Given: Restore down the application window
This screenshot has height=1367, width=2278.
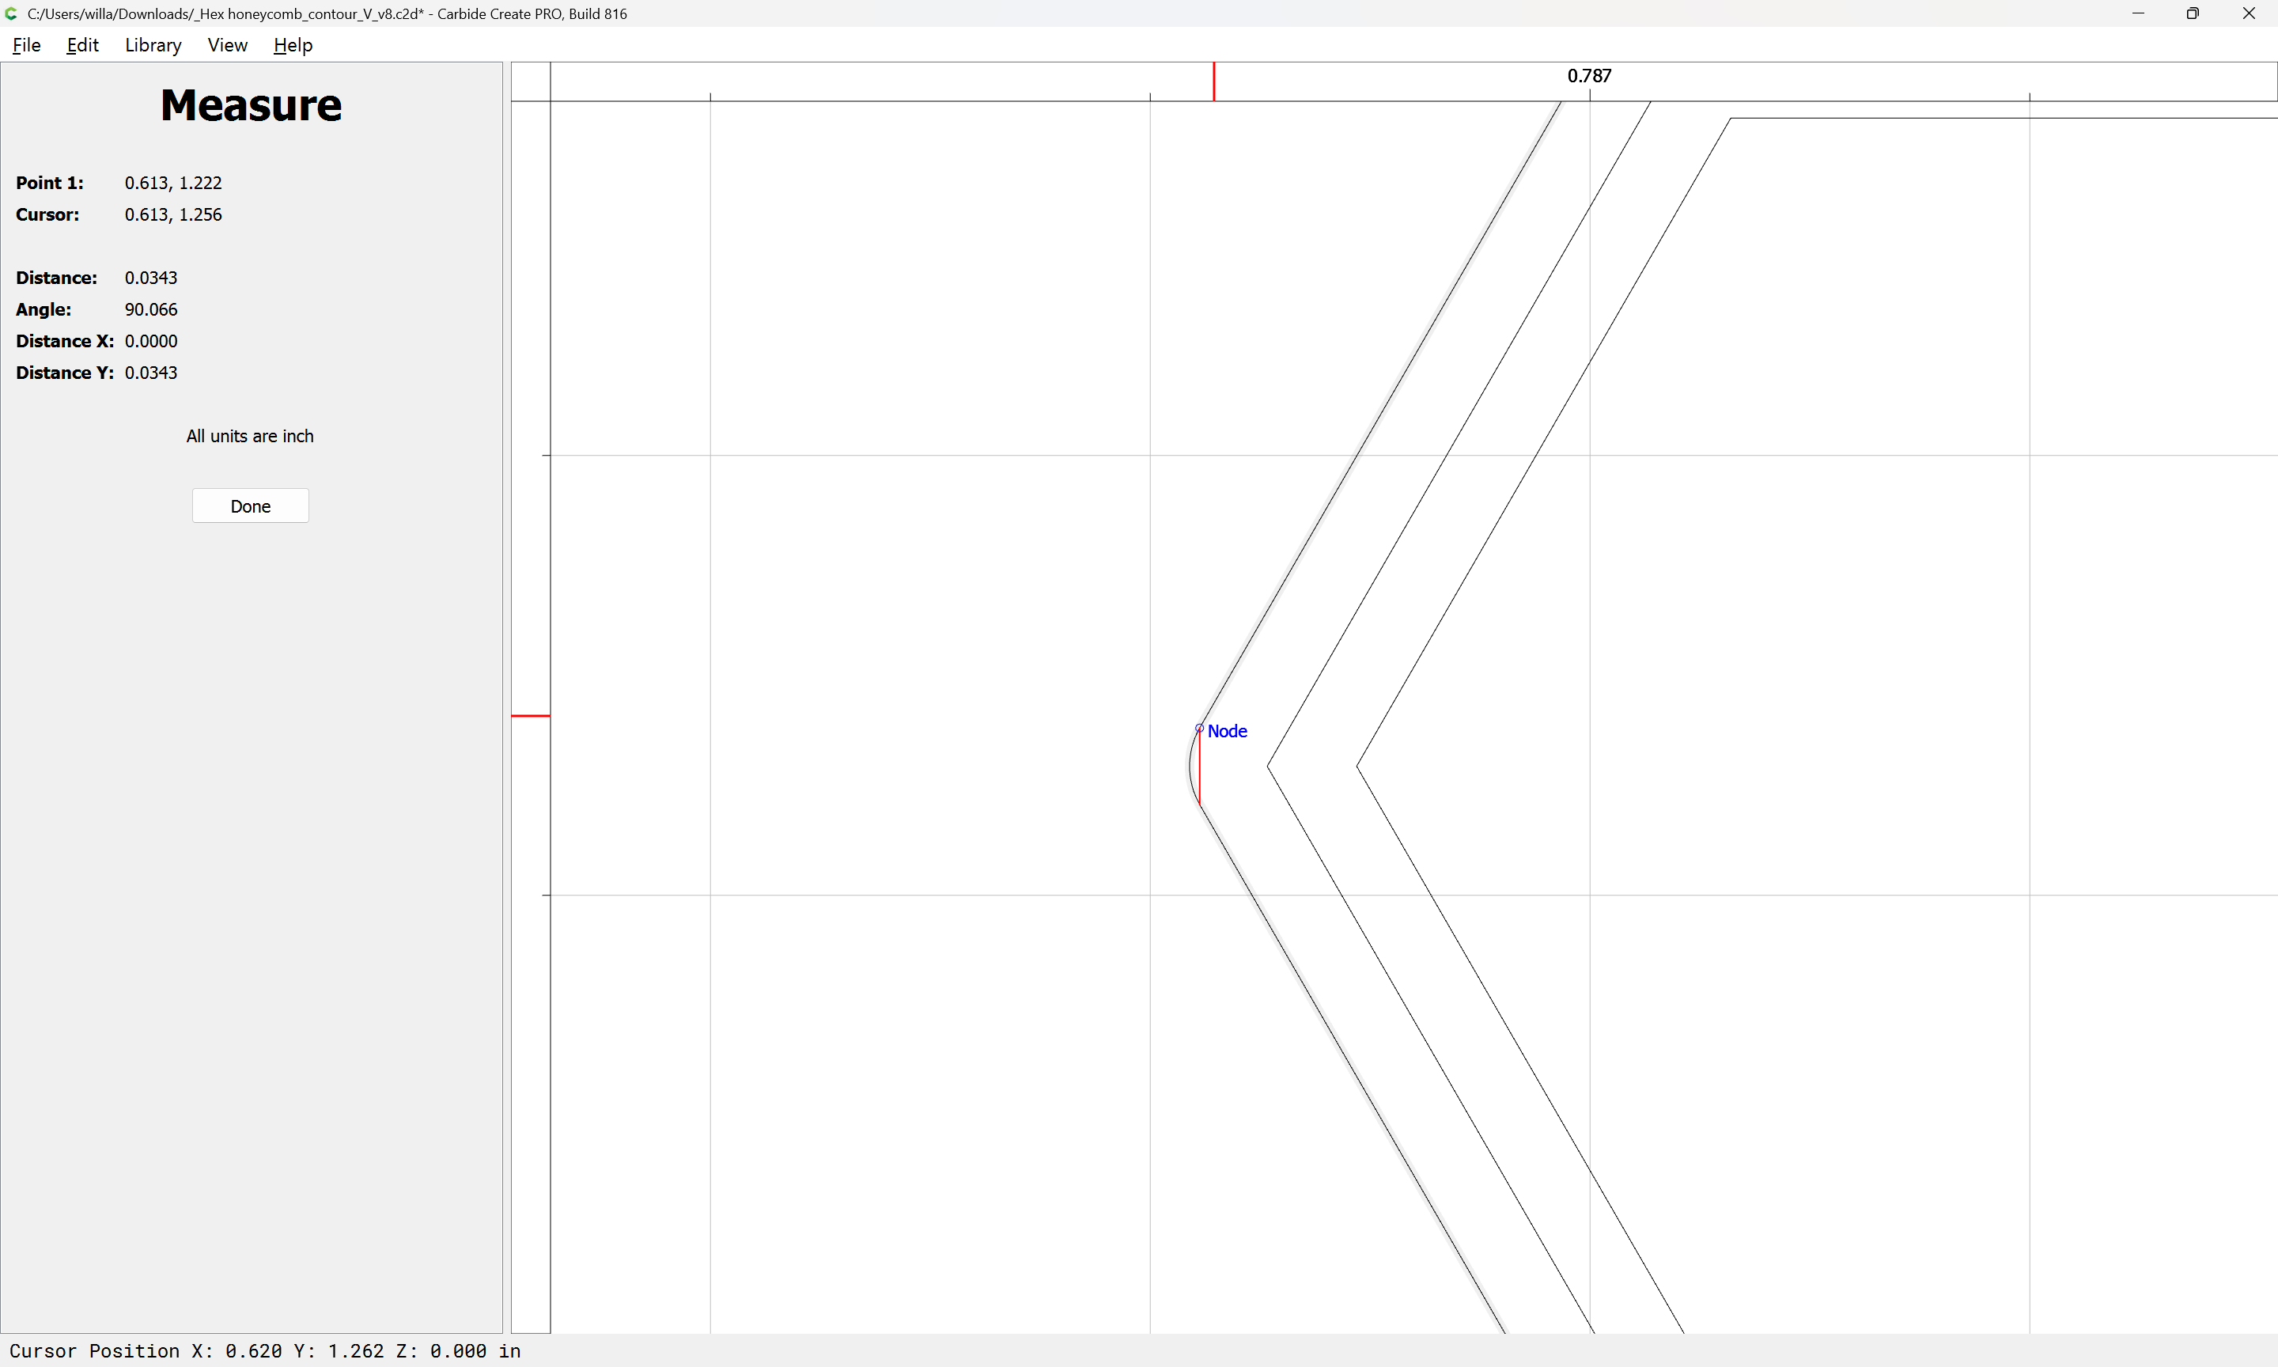Looking at the screenshot, I should point(2193,13).
